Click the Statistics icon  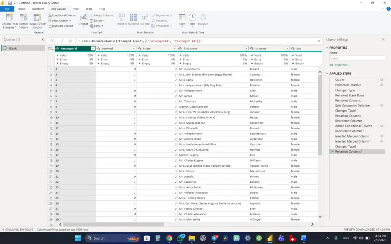pyautogui.click(x=122, y=19)
